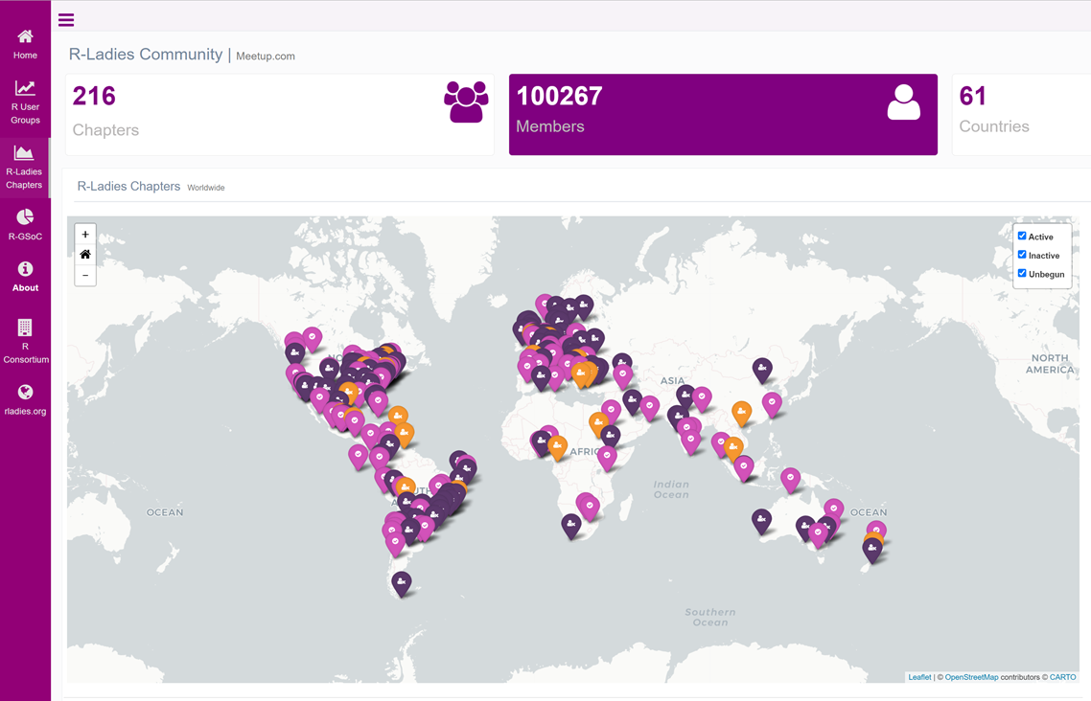Viewport: 1091px width, 701px height.
Task: Open the CARTO attribution link
Action: tap(1062, 677)
